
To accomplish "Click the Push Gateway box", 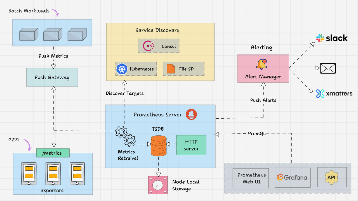I will 52,77.
